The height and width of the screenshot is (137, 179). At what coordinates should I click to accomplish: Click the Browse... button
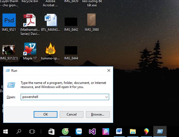pyautogui.click(x=98, y=114)
